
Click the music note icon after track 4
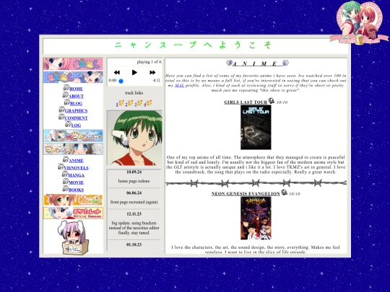149,103
